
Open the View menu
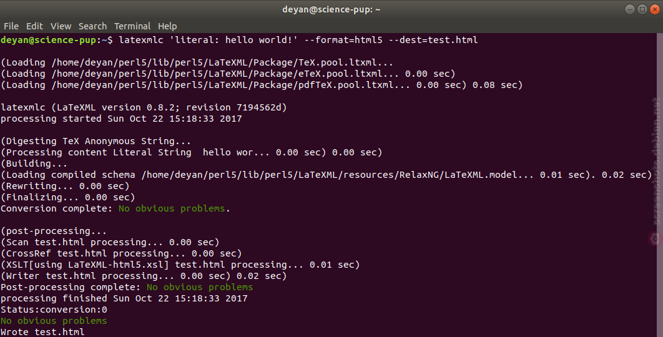tap(61, 26)
